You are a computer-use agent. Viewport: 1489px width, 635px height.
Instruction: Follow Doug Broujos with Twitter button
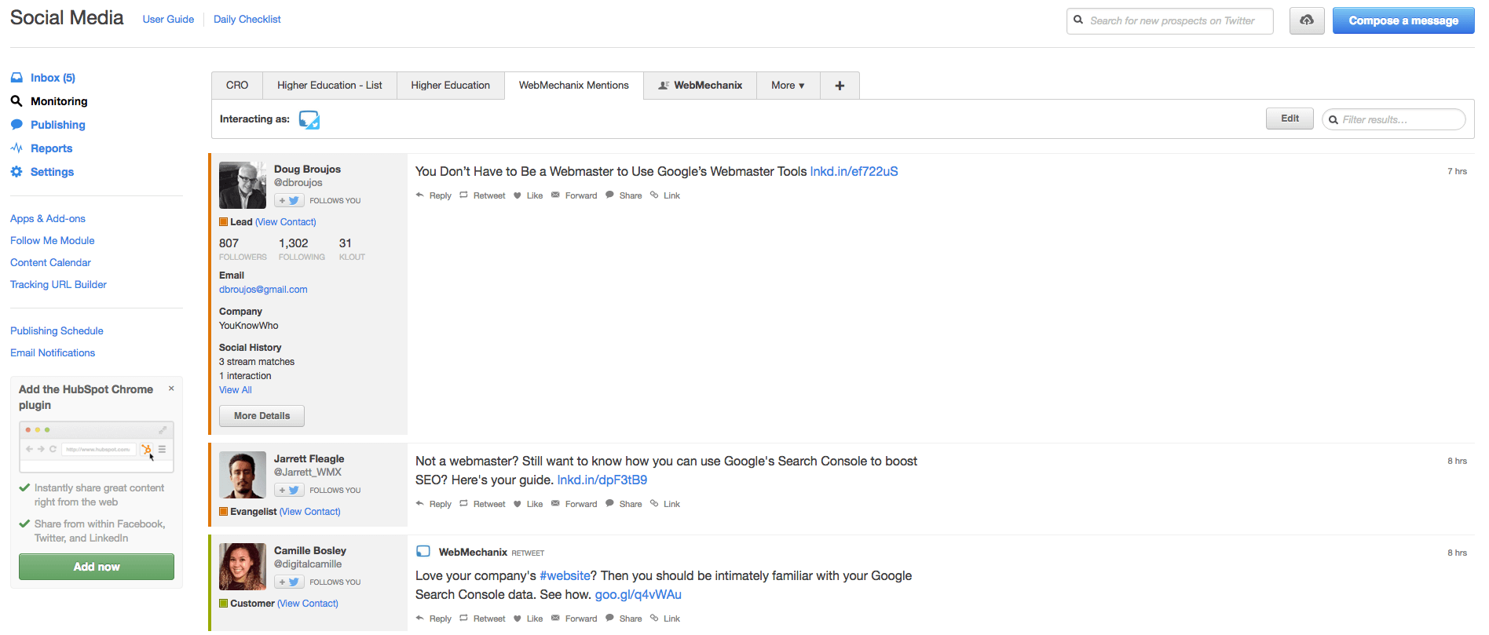click(289, 201)
